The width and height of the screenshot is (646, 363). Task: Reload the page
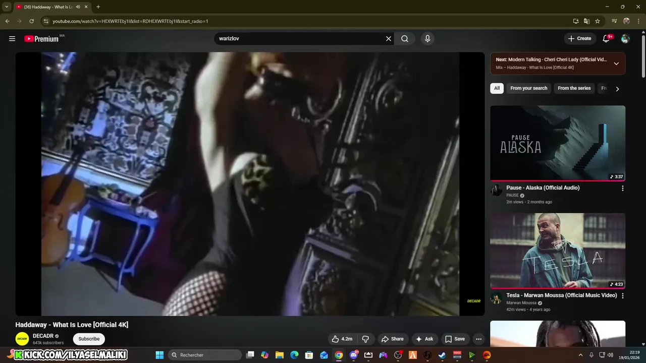[31, 21]
